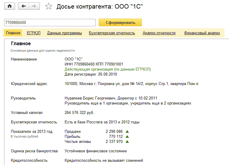Click Устойчивое финансовое состояние text
This screenshot has height=165, width=229.
point(95,151)
